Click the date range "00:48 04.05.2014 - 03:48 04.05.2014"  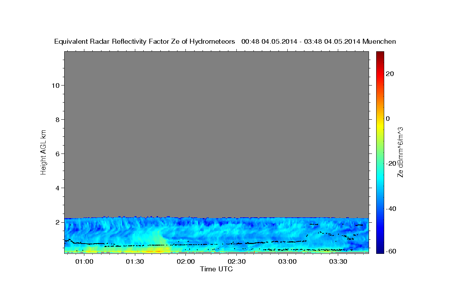click(x=301, y=41)
